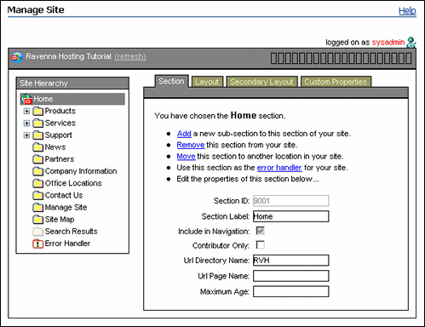Select Error Handler in the tree
425x327 pixels.
point(67,244)
